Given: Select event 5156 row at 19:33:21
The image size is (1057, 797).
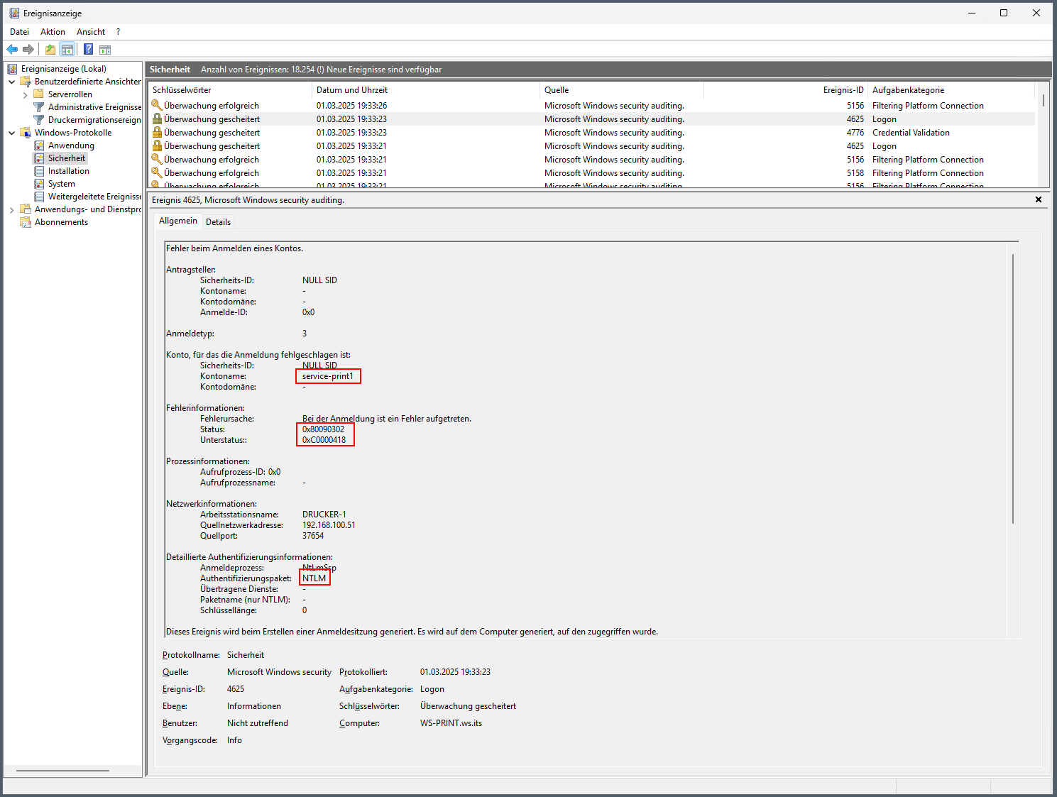Looking at the screenshot, I should 591,160.
